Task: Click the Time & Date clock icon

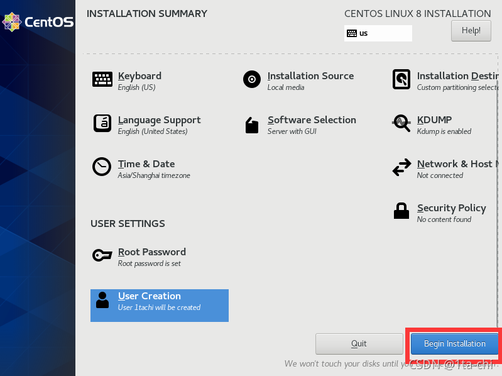Action: pyautogui.click(x=102, y=167)
